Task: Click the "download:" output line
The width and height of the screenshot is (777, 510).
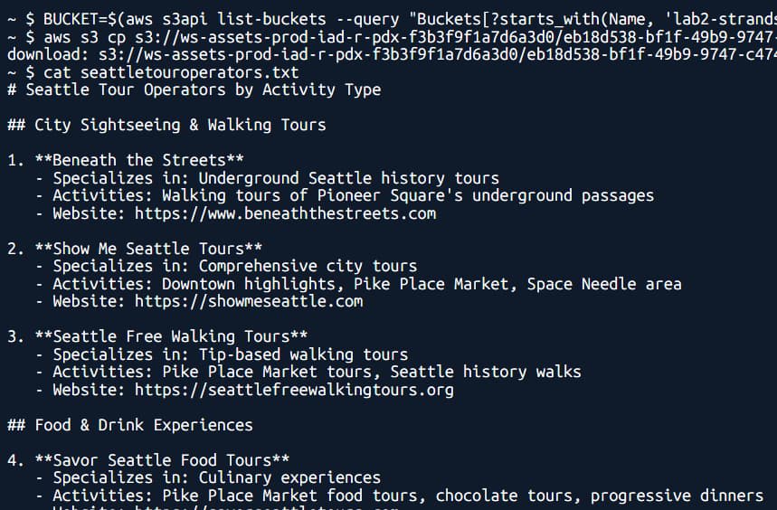Action: (x=389, y=54)
